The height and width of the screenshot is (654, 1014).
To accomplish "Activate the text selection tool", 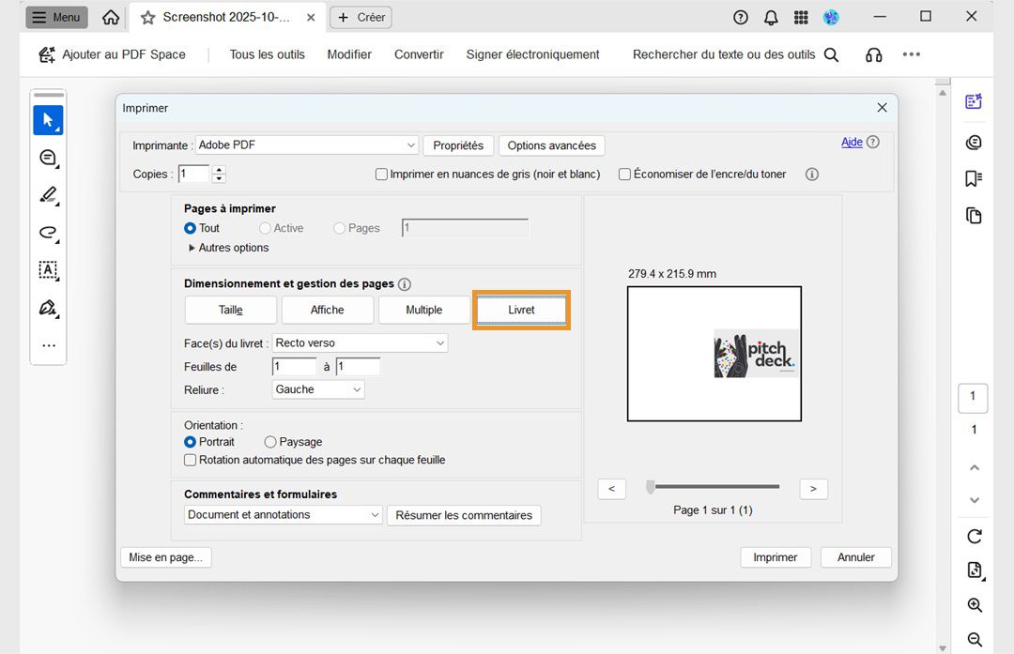I will click(x=48, y=270).
